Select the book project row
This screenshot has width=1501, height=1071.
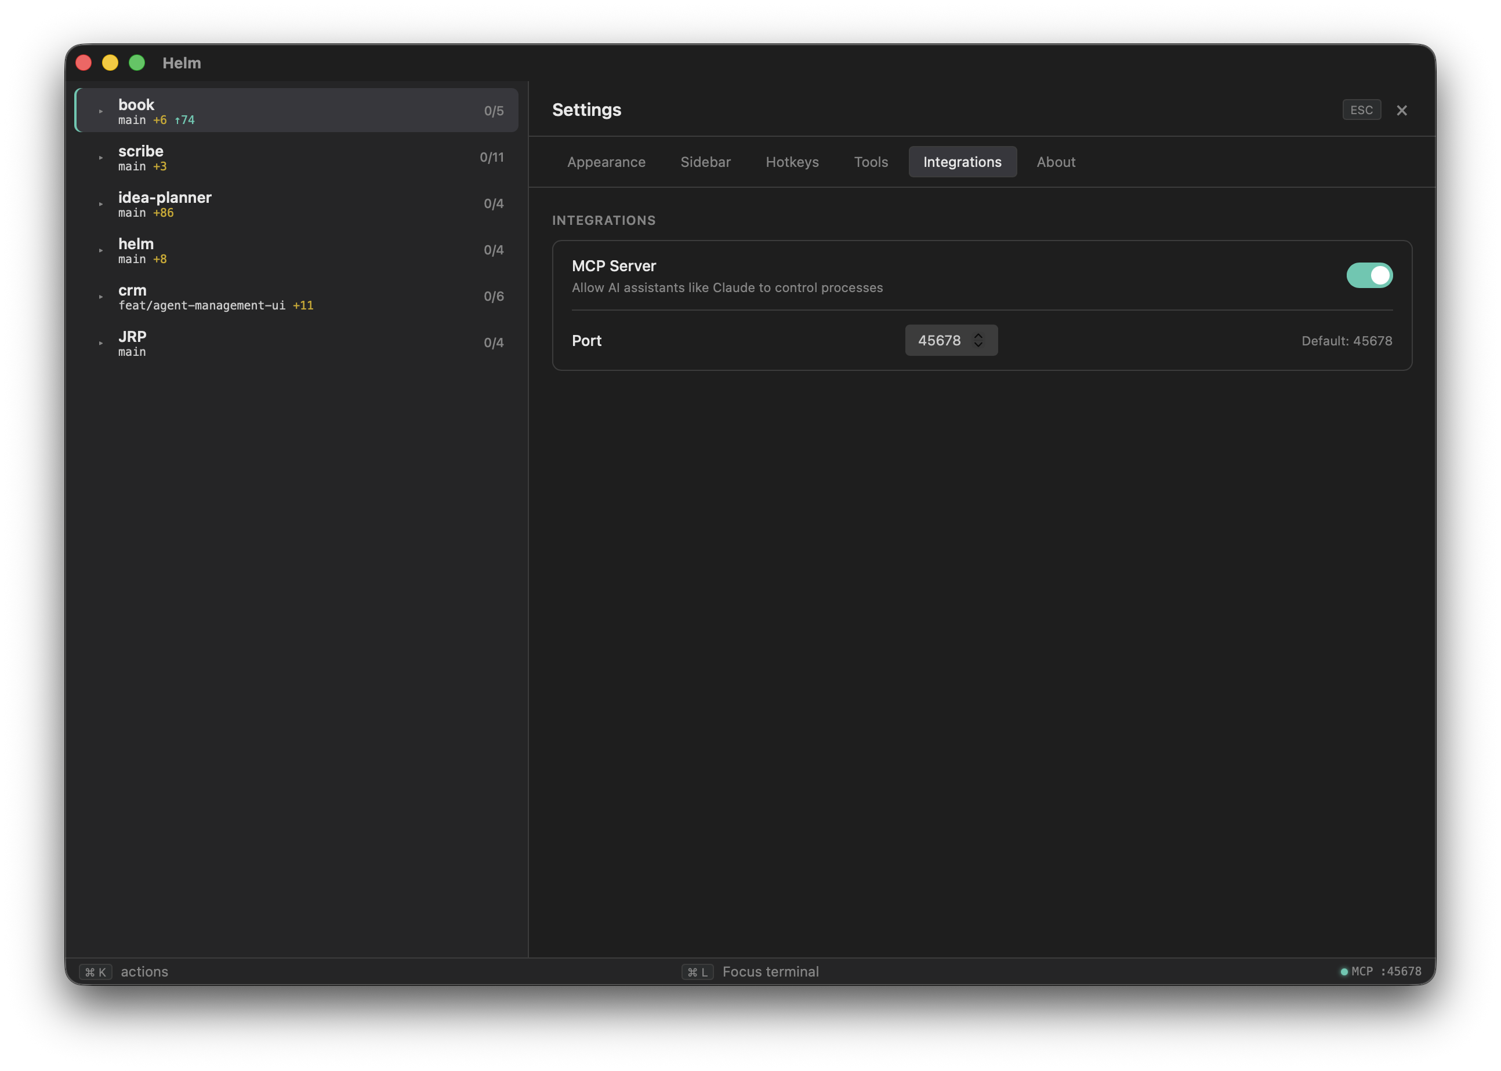[296, 111]
